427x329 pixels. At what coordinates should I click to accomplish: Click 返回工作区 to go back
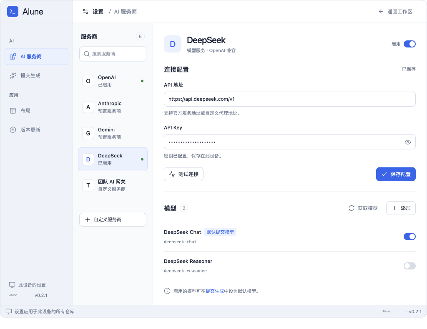click(395, 11)
